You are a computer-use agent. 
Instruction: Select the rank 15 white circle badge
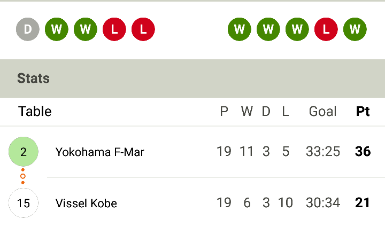point(24,203)
